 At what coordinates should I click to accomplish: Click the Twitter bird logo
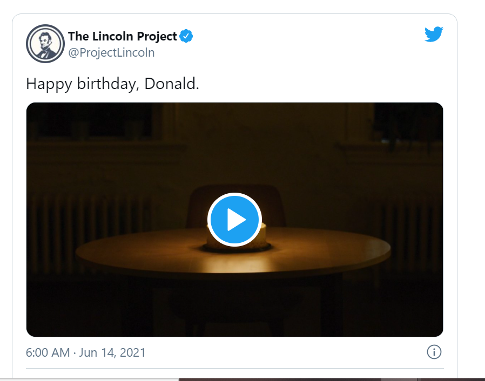pyautogui.click(x=434, y=35)
